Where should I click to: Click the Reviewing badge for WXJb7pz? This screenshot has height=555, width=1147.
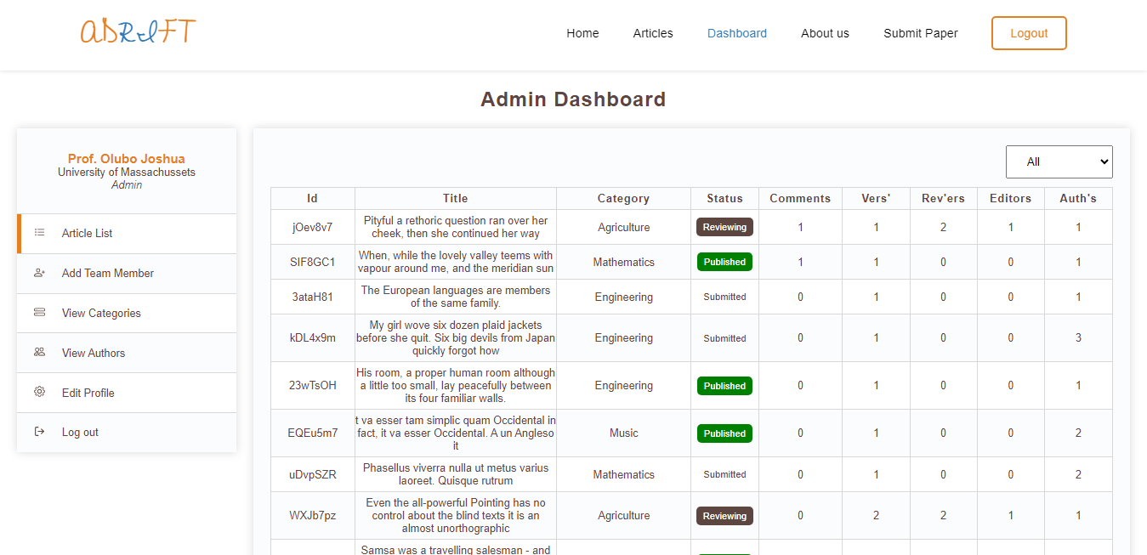coord(724,516)
